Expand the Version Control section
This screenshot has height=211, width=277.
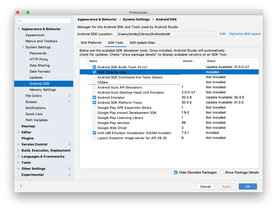coord(19,144)
